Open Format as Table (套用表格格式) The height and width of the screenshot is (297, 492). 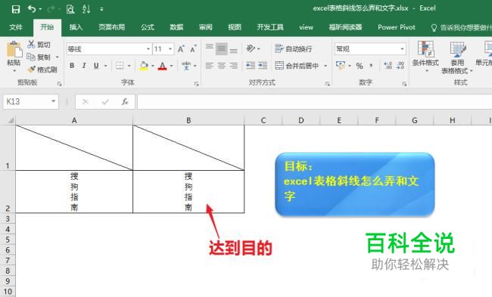click(x=457, y=57)
